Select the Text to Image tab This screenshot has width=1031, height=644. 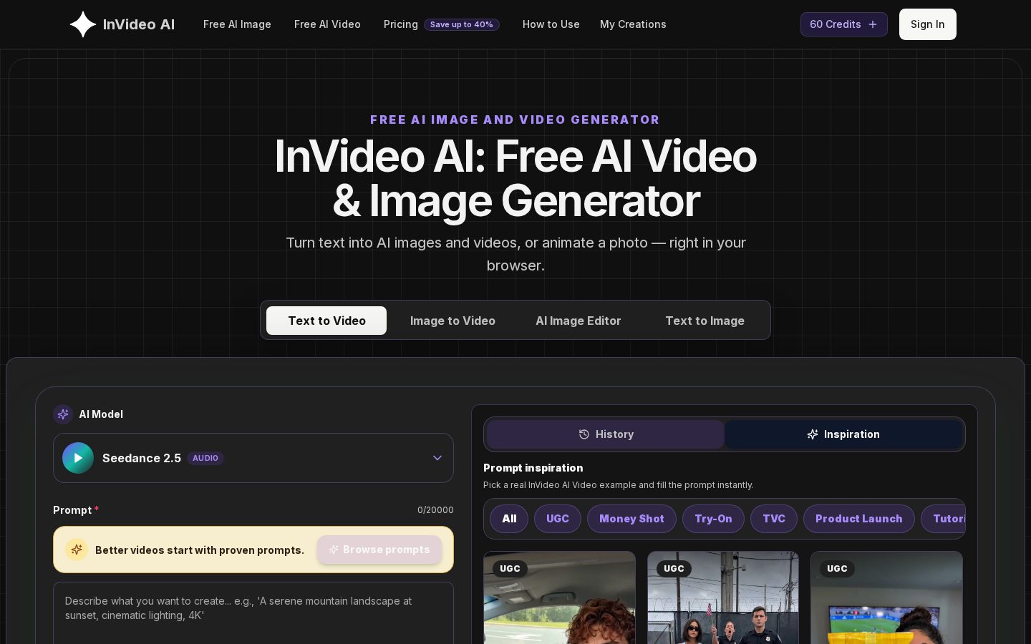[705, 321]
